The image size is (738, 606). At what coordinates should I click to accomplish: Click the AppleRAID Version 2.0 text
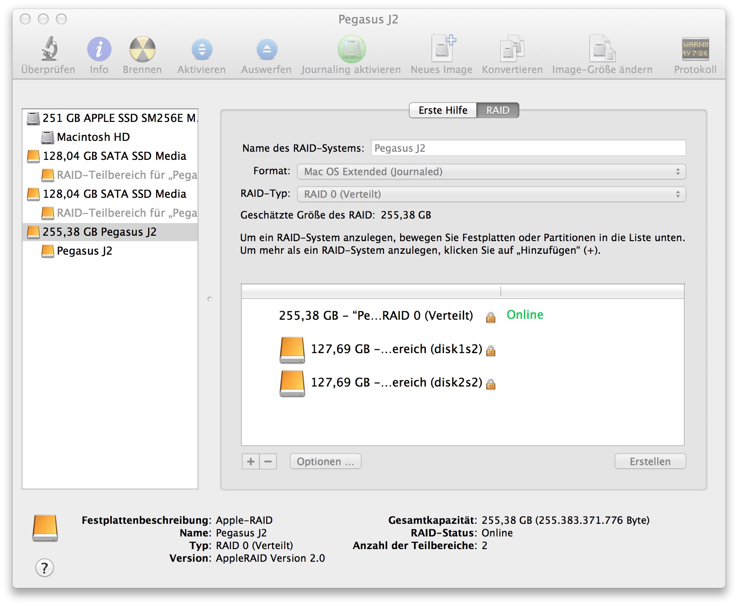coord(270,558)
